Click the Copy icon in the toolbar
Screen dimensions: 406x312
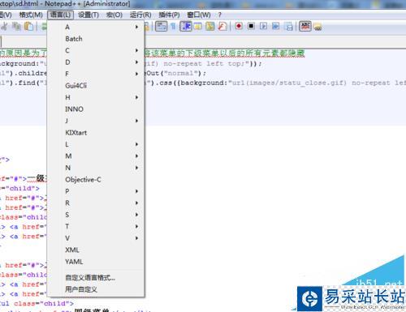17,27
